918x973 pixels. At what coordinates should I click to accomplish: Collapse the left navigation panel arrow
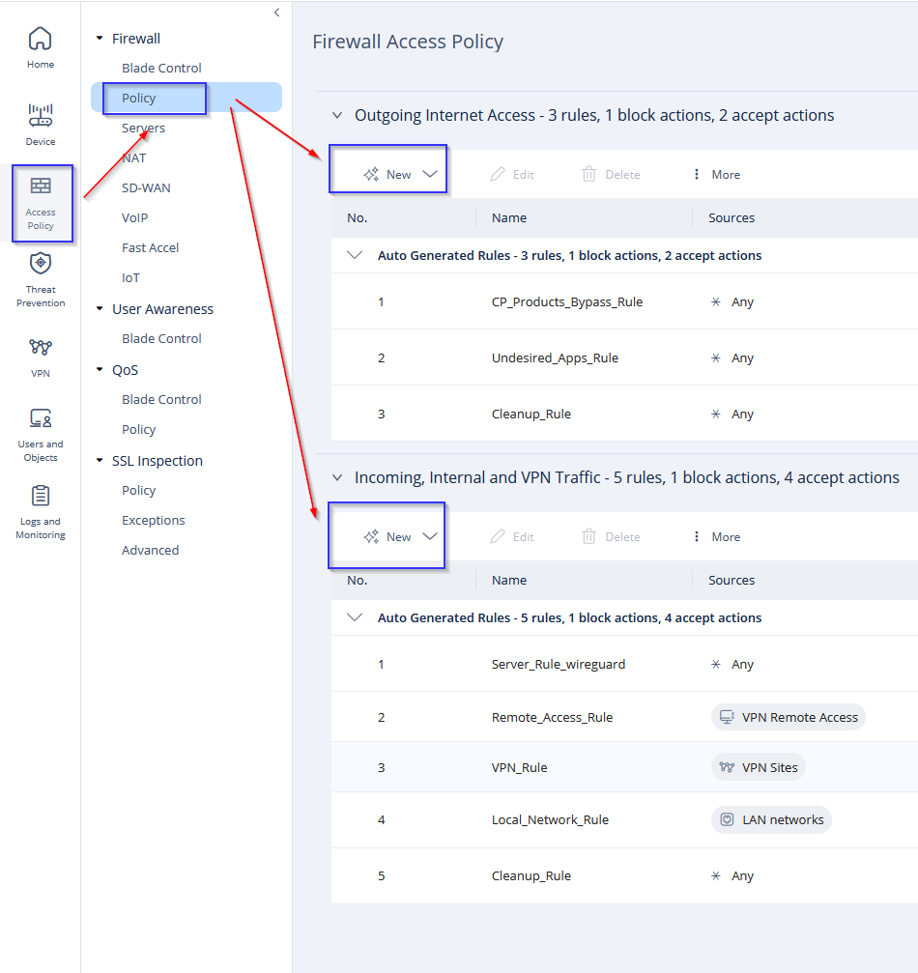[x=276, y=13]
